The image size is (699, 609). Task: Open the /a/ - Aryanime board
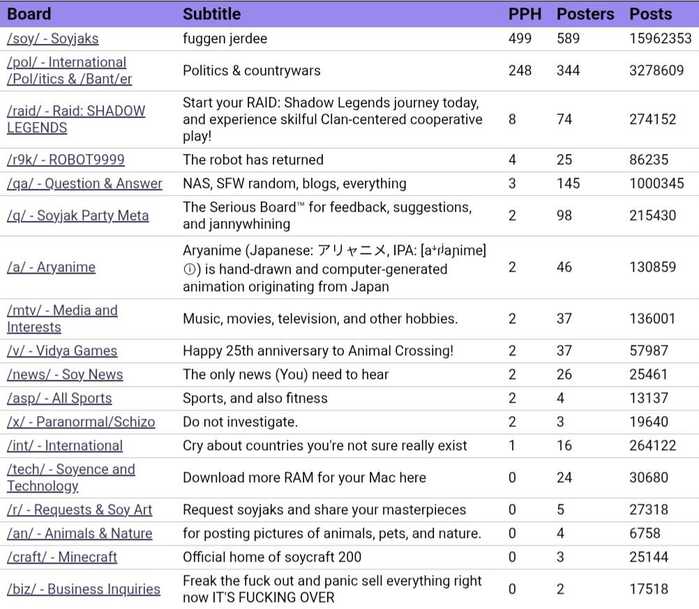51,267
